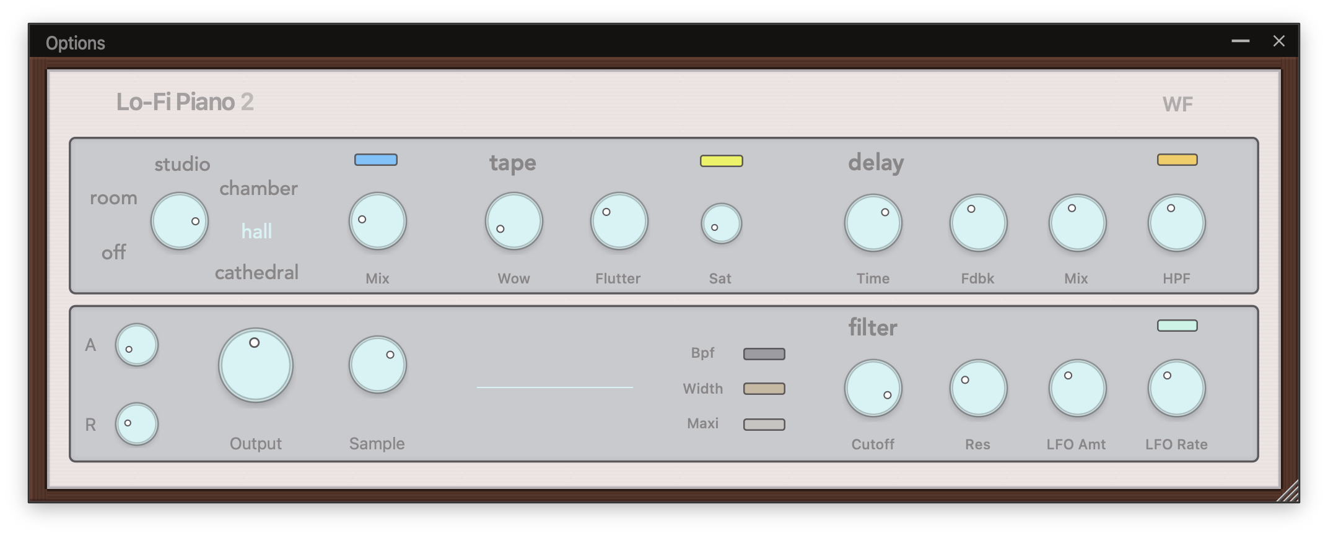This screenshot has width=1328, height=536.
Task: Click the Attack (A) knob
Action: [137, 345]
